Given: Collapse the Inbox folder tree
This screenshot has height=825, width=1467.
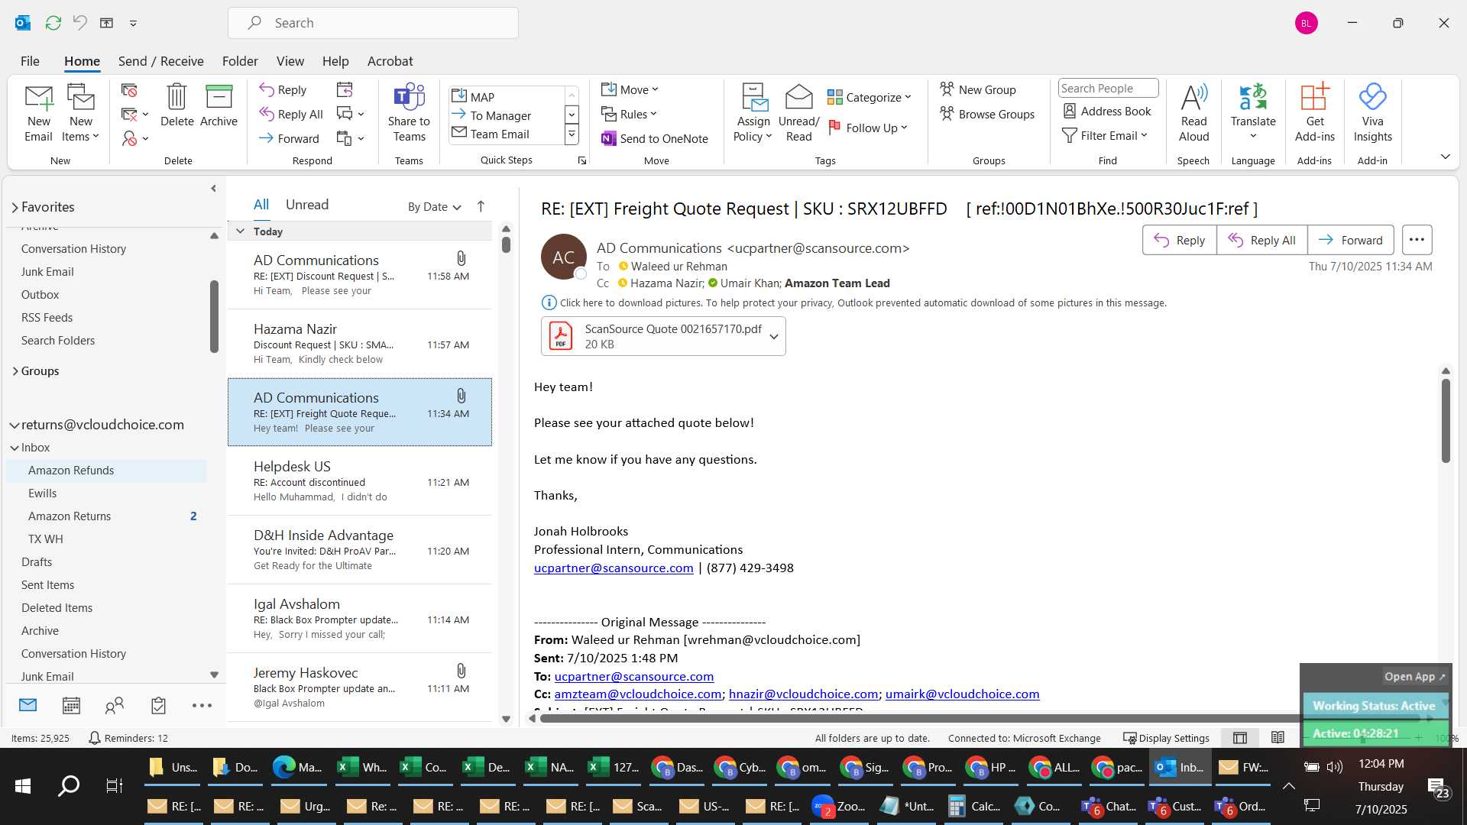Looking at the screenshot, I should click(x=15, y=448).
